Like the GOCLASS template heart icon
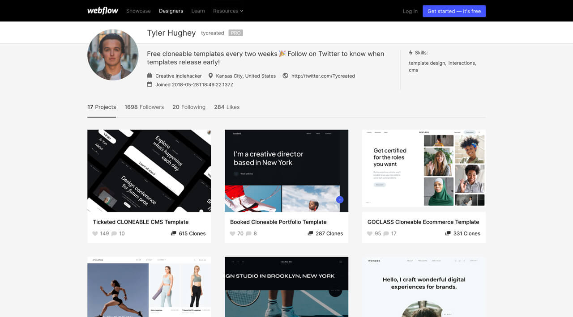The width and height of the screenshot is (573, 317). pyautogui.click(x=370, y=233)
